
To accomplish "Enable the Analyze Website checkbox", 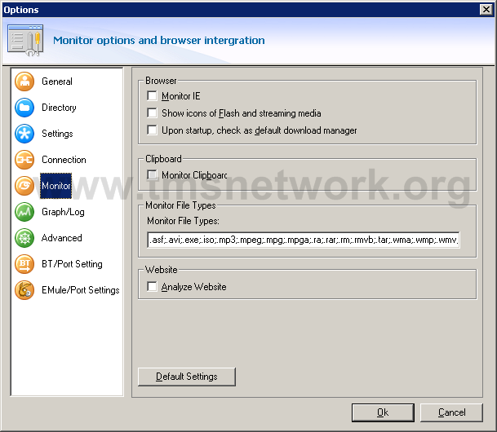I will 152,286.
